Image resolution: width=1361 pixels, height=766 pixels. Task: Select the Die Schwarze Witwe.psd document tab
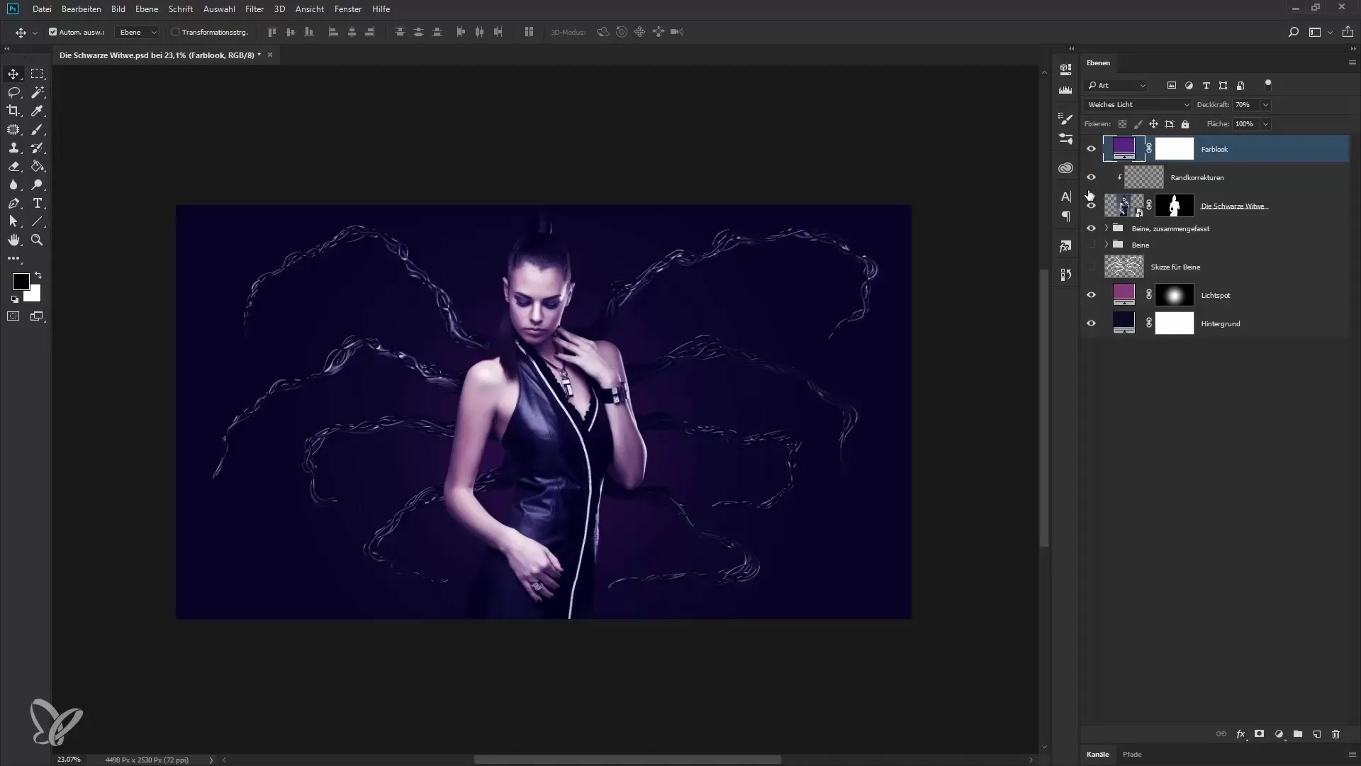tap(160, 55)
